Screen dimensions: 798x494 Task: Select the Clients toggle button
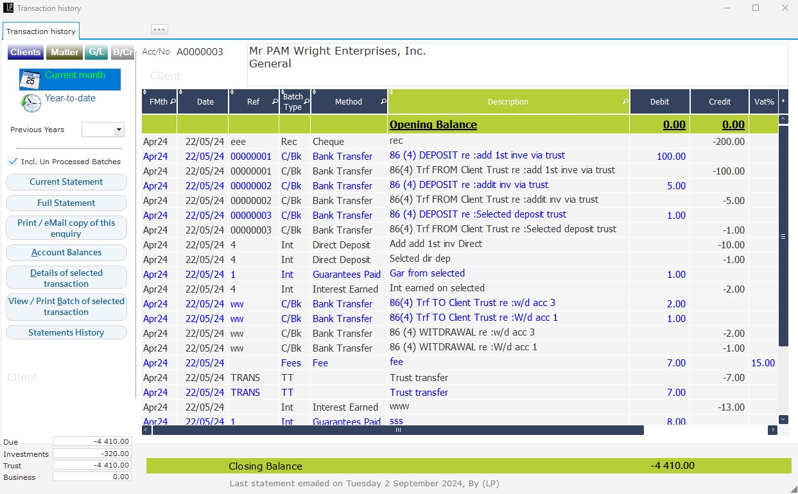click(25, 52)
